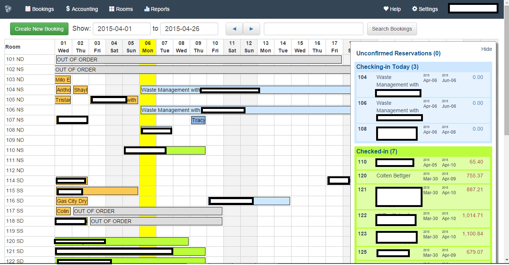Image resolution: width=509 pixels, height=265 pixels.
Task: Click room label 119 SS
Action: 15,231
